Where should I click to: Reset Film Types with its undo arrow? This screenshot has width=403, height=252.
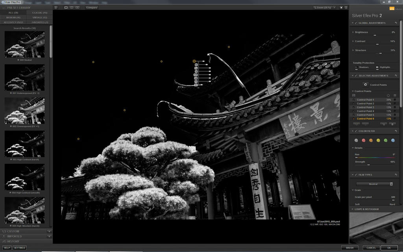point(396,175)
